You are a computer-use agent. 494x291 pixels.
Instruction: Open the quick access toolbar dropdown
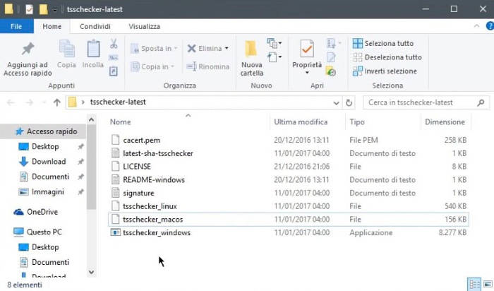tap(54, 9)
